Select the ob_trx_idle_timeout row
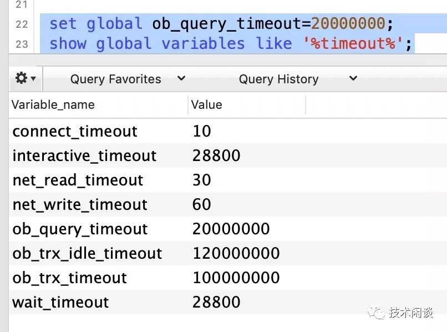447x332 pixels. pyautogui.click(x=87, y=254)
